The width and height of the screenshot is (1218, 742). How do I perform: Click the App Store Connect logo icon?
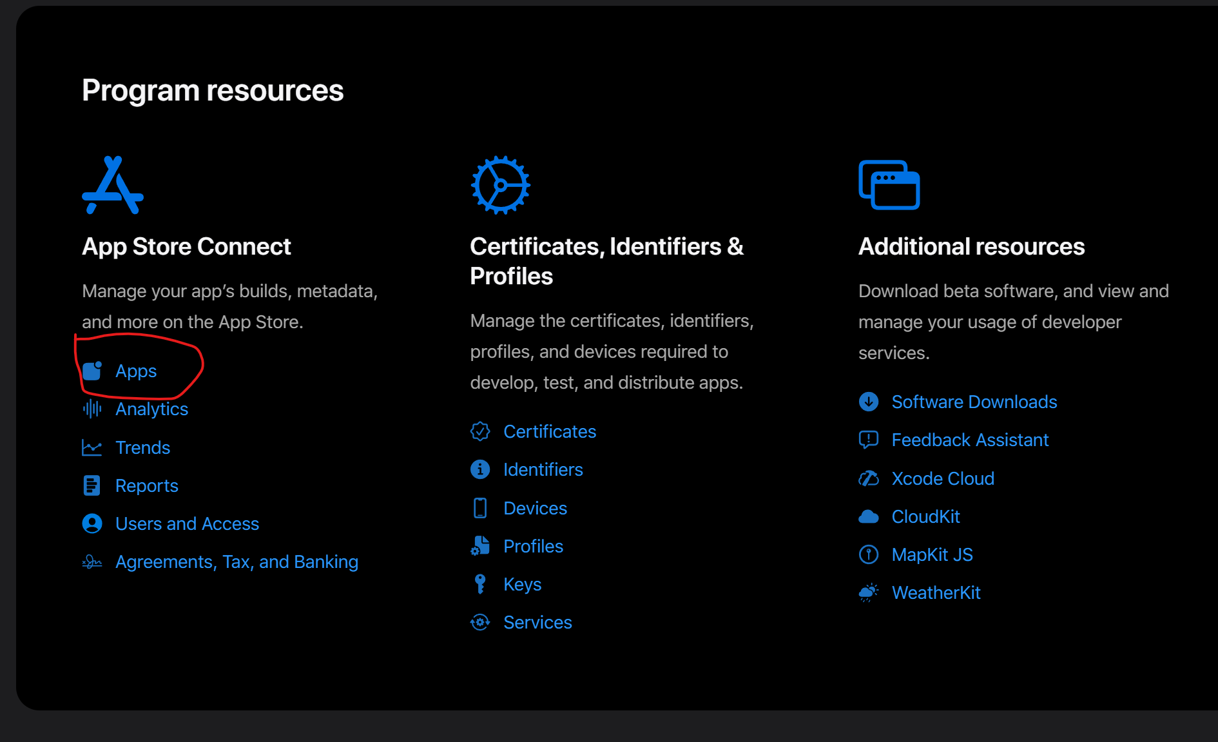coord(113,185)
